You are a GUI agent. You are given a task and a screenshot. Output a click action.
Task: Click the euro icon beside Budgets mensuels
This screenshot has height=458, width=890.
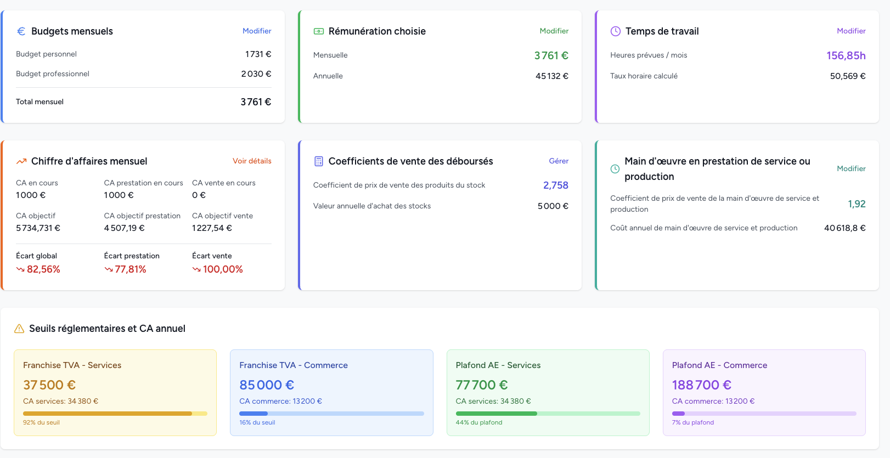click(21, 31)
